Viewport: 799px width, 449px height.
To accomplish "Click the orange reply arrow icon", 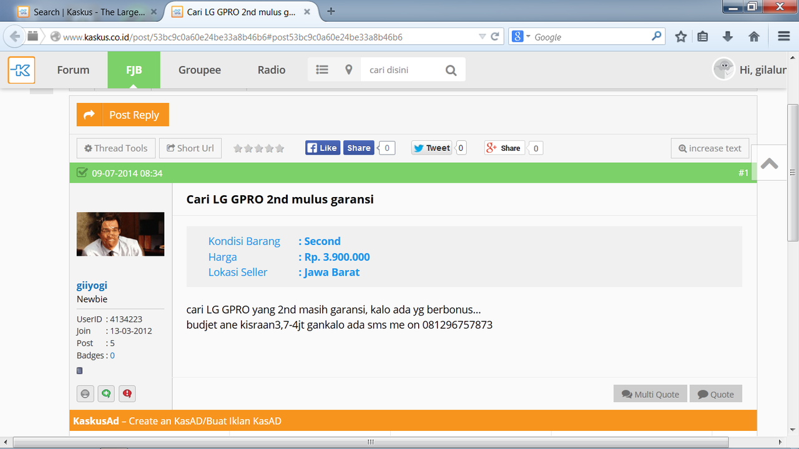I will [x=89, y=115].
